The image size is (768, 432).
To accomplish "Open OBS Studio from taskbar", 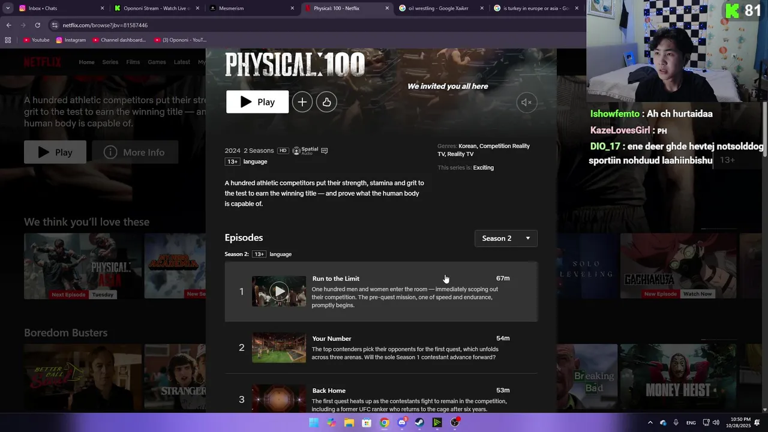I will click(x=455, y=422).
